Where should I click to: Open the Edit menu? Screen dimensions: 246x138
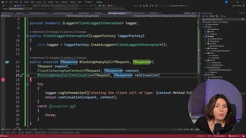click(x=11, y=2)
